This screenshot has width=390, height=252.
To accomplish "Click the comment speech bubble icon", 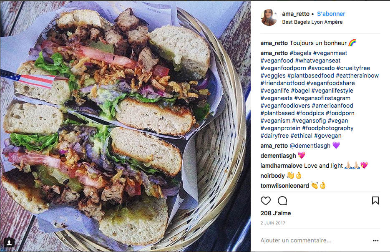I will click(282, 201).
